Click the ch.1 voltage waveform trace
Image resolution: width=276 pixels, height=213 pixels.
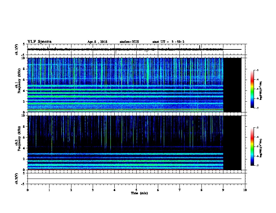(x=134, y=49)
